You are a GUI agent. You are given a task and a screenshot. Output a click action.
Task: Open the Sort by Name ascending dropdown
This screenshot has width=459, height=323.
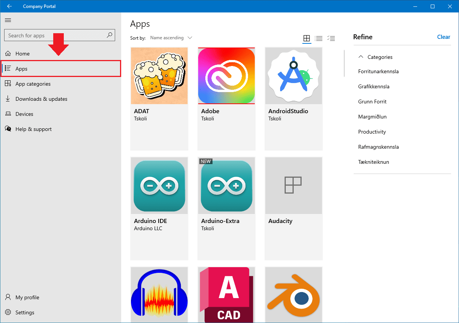coord(171,38)
